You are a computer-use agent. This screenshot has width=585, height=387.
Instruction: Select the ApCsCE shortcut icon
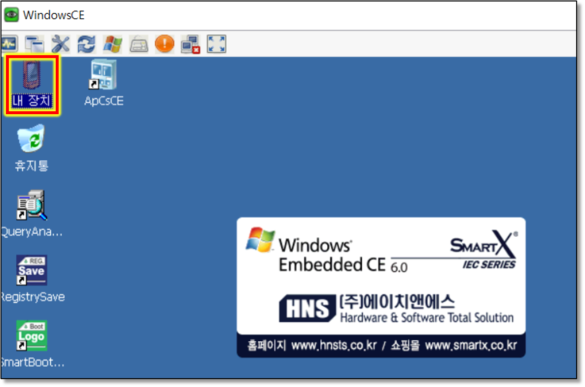pyautogui.click(x=103, y=76)
